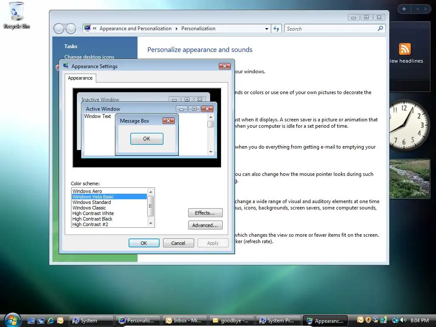Image resolution: width=436 pixels, height=327 pixels.
Task: Click Cancel in the Appearance Settings dialog
Action: tap(178, 243)
